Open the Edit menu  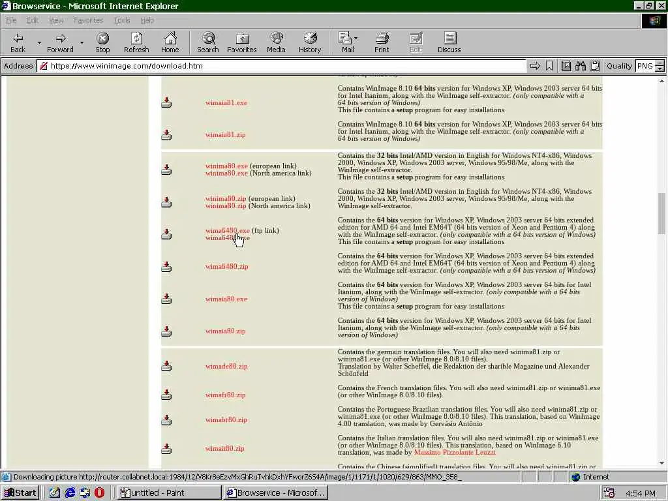click(33, 20)
